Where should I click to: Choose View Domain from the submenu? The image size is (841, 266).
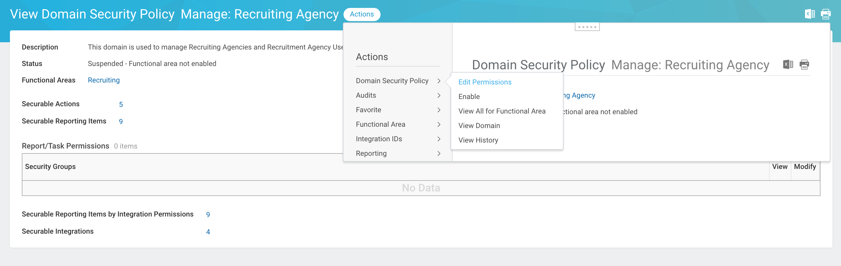pos(479,125)
